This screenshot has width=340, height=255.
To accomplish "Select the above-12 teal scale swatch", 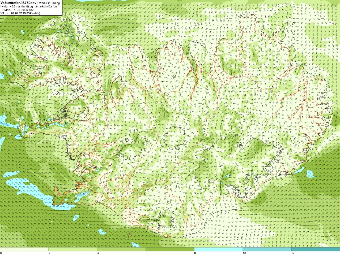I will tap(316, 249).
